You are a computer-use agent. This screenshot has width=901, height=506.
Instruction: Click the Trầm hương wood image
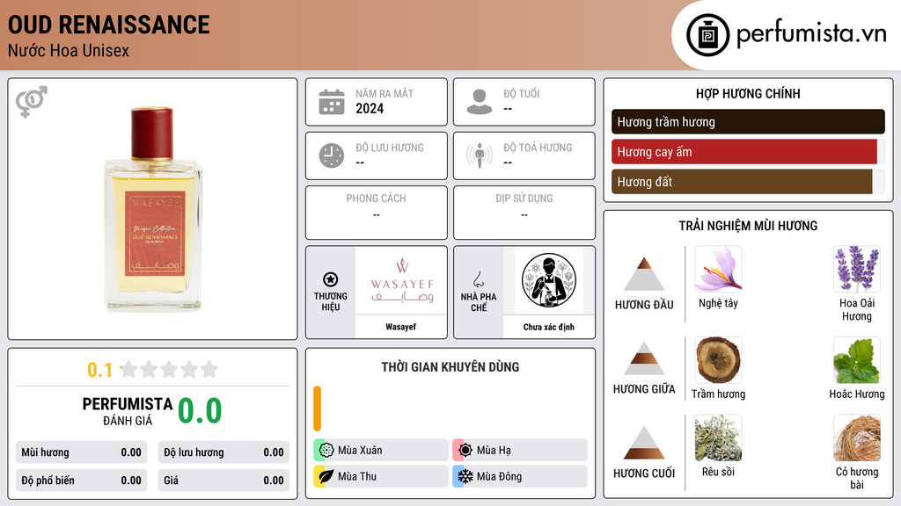coord(718,359)
